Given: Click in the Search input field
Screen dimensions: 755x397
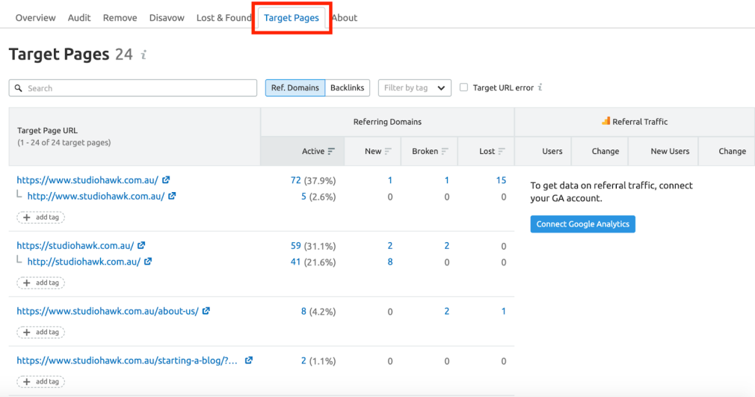Looking at the screenshot, I should point(133,88).
